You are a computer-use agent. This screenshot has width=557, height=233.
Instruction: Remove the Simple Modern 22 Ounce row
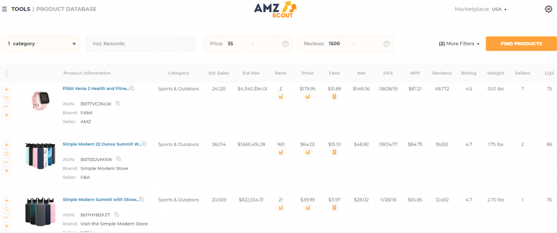(x=7, y=171)
